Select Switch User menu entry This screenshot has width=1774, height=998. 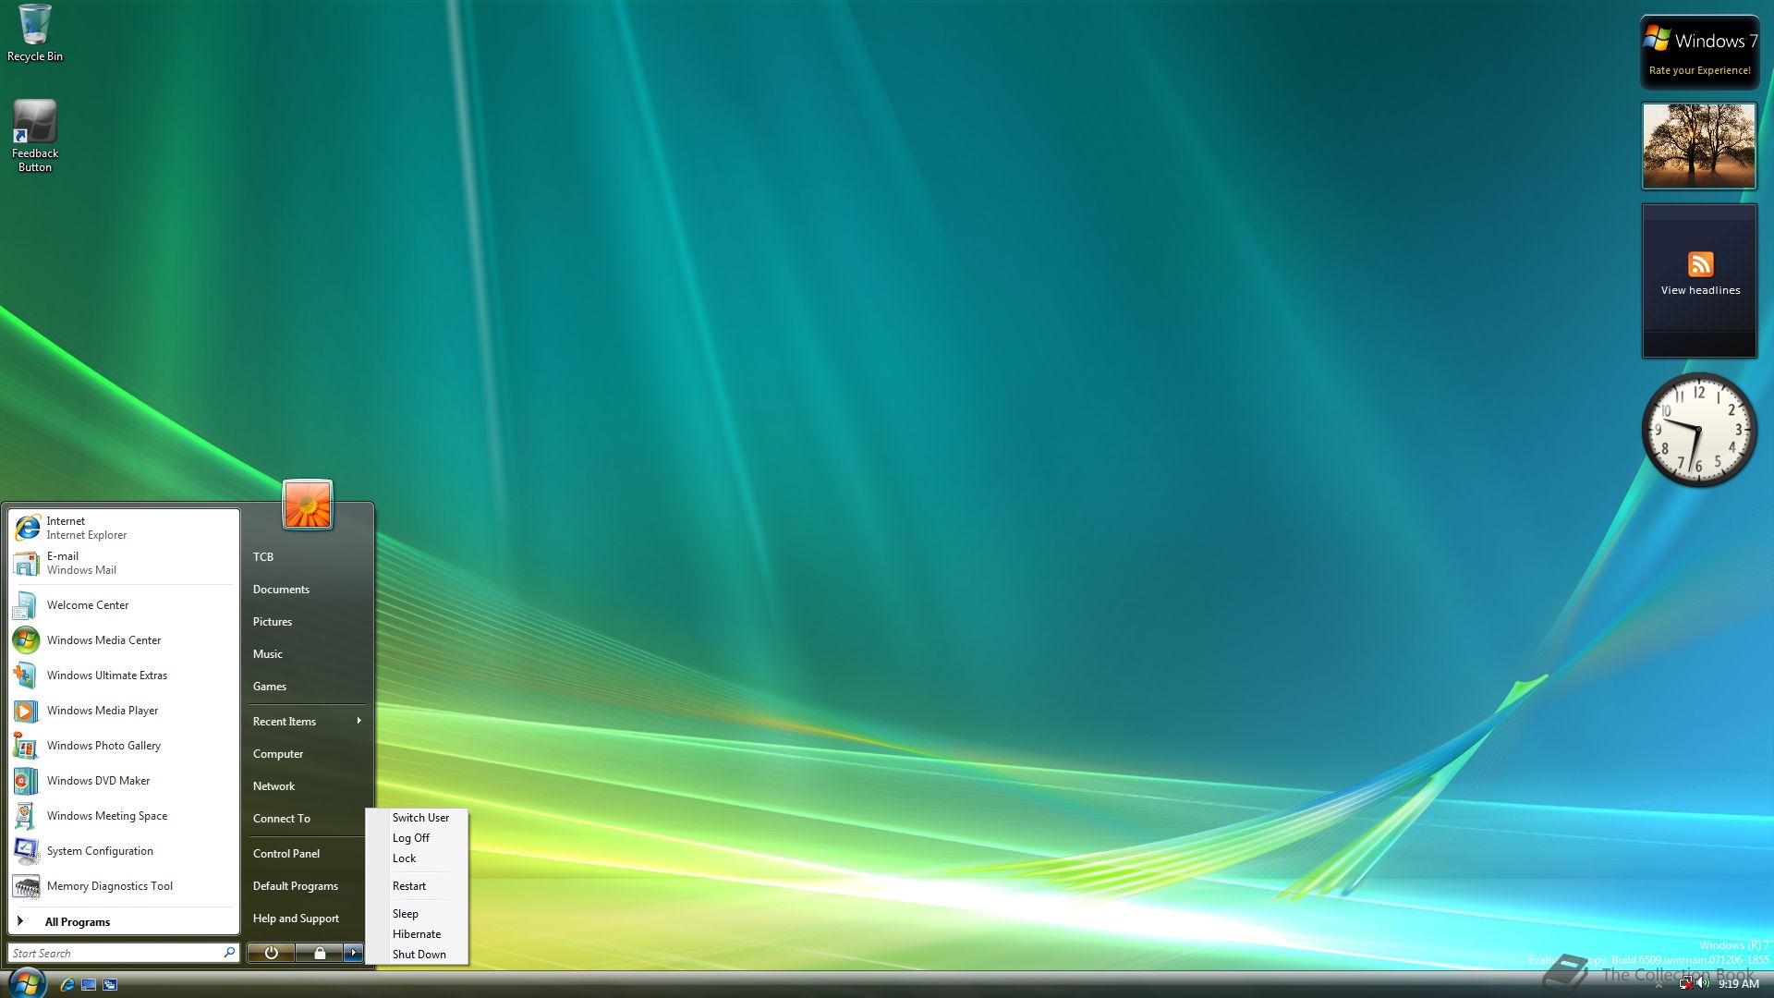[420, 818]
